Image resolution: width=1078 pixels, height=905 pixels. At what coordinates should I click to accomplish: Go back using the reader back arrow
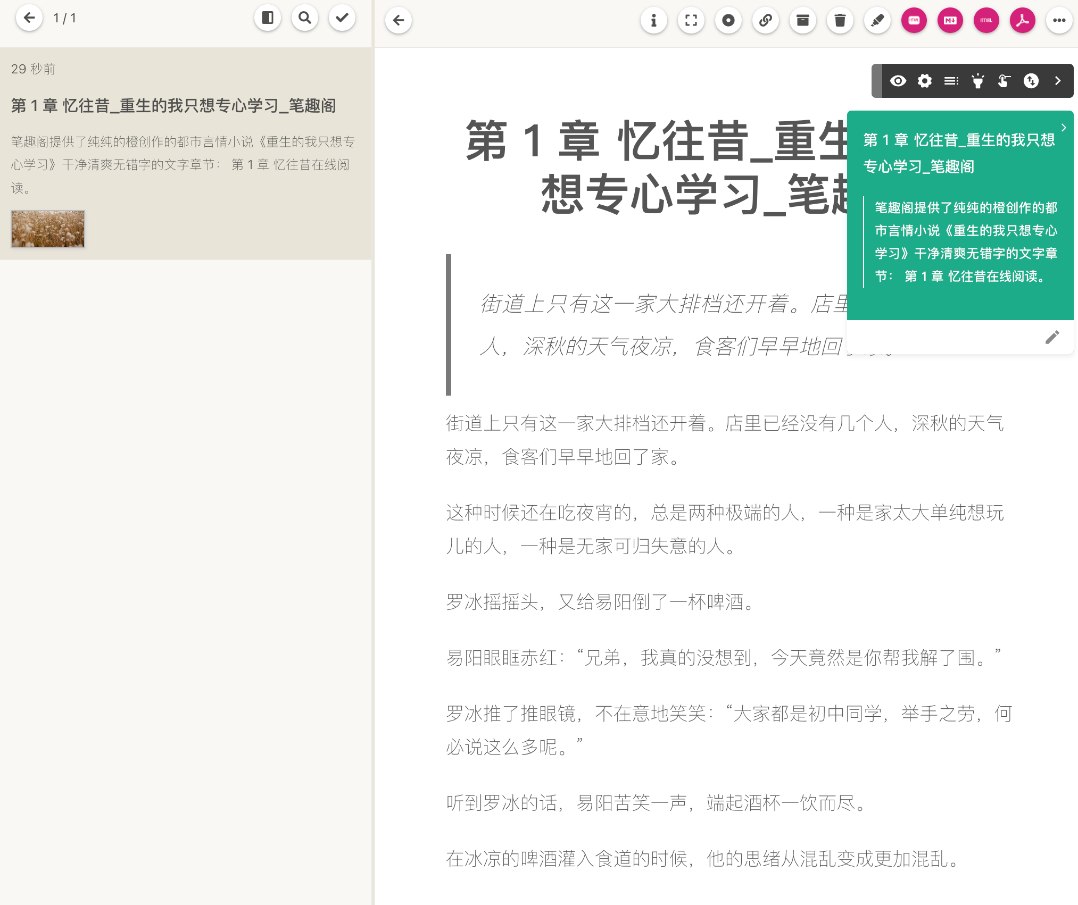click(x=398, y=21)
